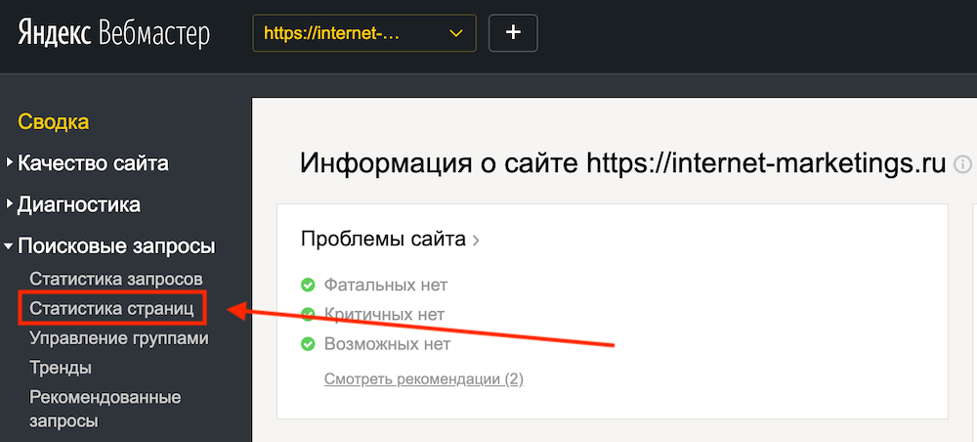Go to Управление группами
Image resolution: width=977 pixels, height=442 pixels.
pyautogui.click(x=119, y=338)
